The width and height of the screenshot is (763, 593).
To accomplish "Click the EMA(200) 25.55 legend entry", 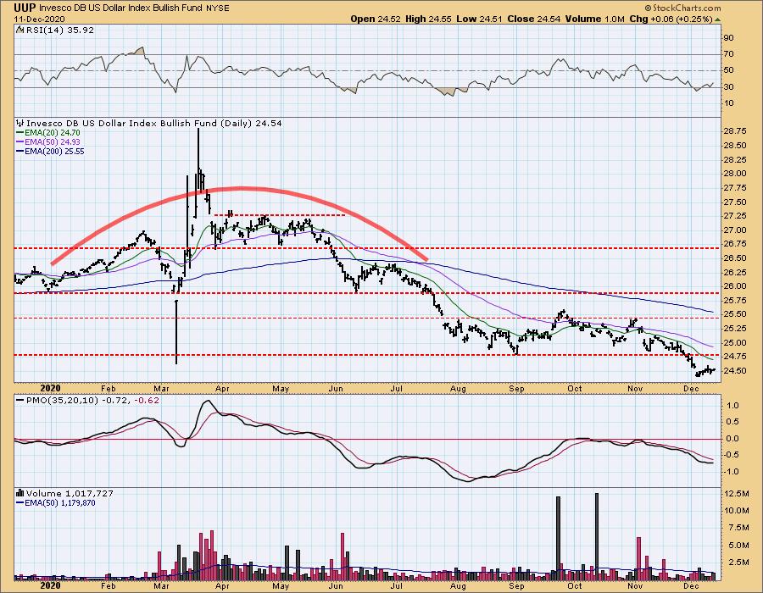I will click(51, 151).
